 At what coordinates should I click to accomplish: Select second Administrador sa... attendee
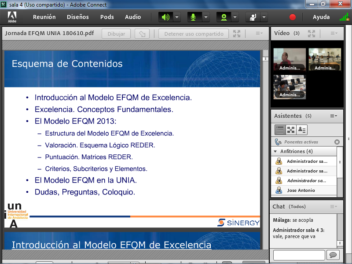click(x=304, y=171)
